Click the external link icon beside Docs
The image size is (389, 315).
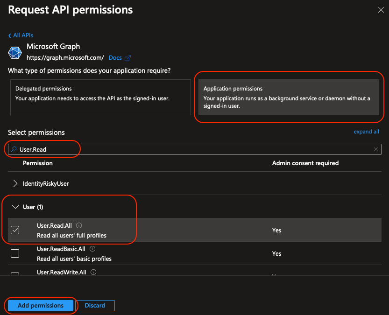127,58
